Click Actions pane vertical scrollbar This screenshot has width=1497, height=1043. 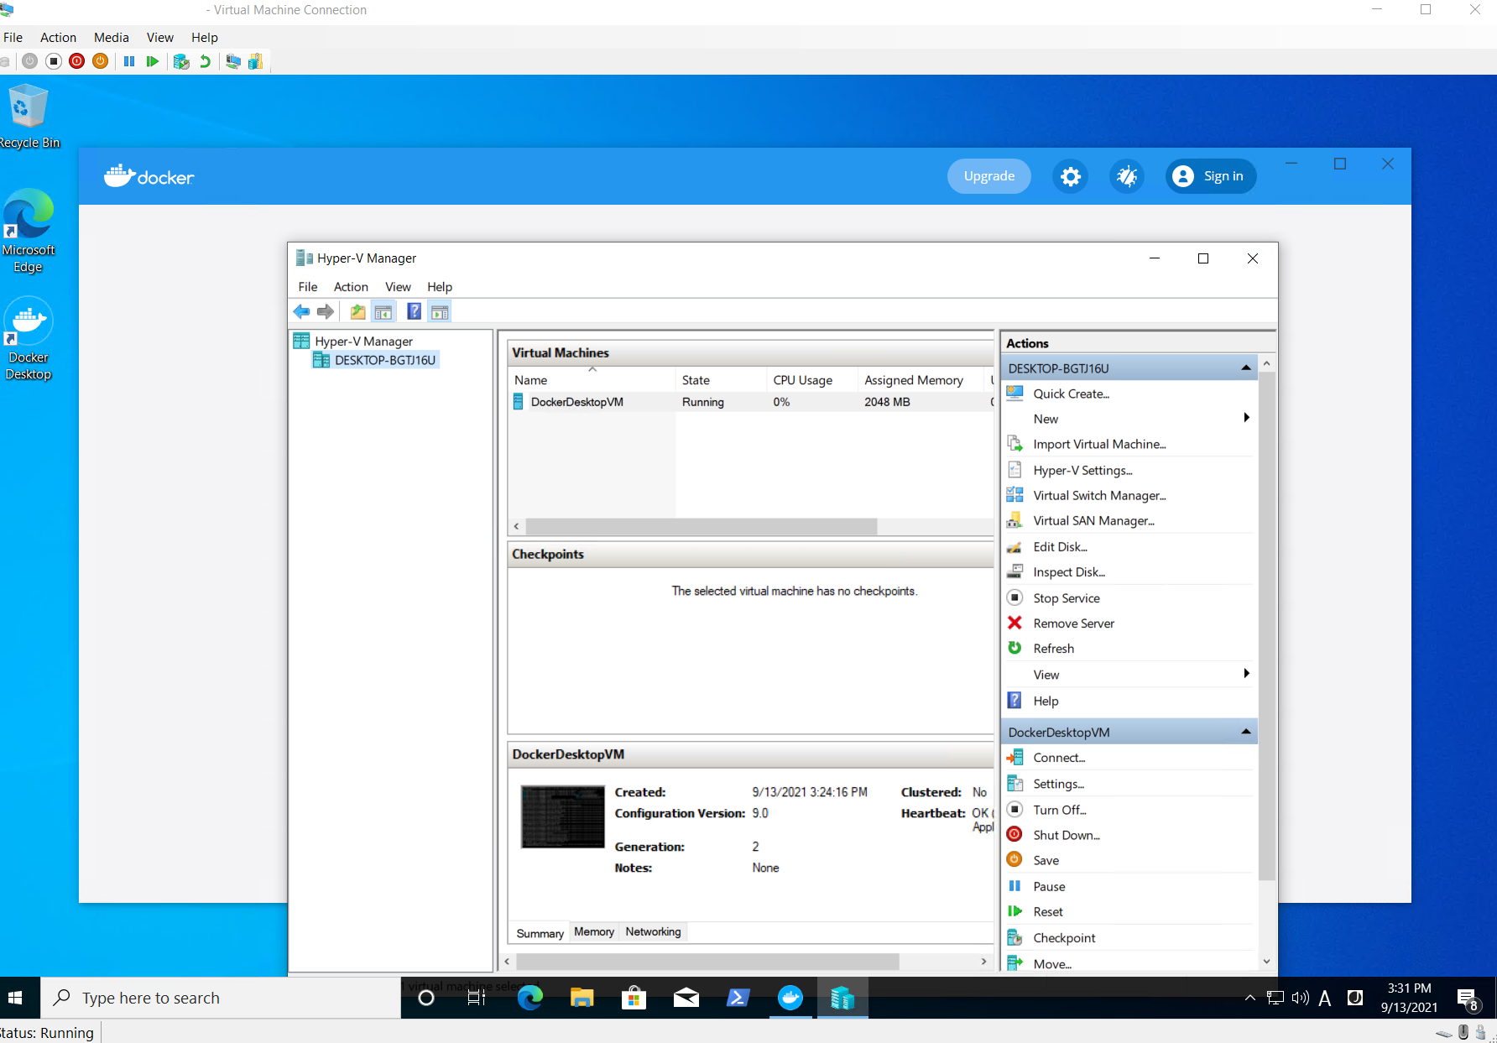[1266, 625]
